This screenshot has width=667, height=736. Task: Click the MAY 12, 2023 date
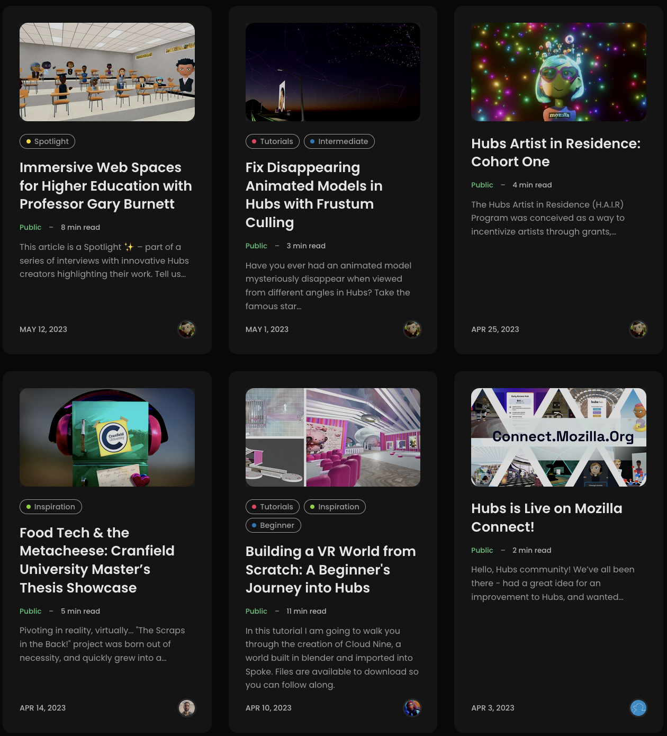(x=43, y=329)
